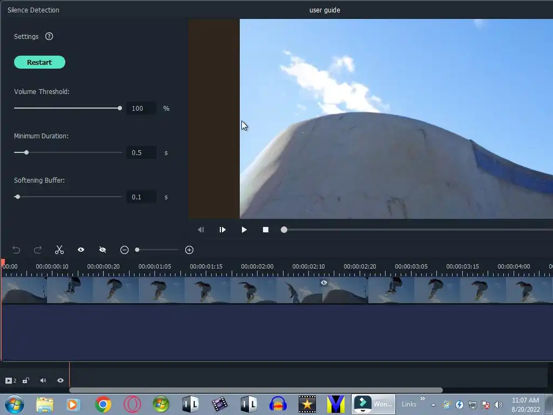
Task: Adjust the Minimum Duration slider
Action: click(68, 152)
